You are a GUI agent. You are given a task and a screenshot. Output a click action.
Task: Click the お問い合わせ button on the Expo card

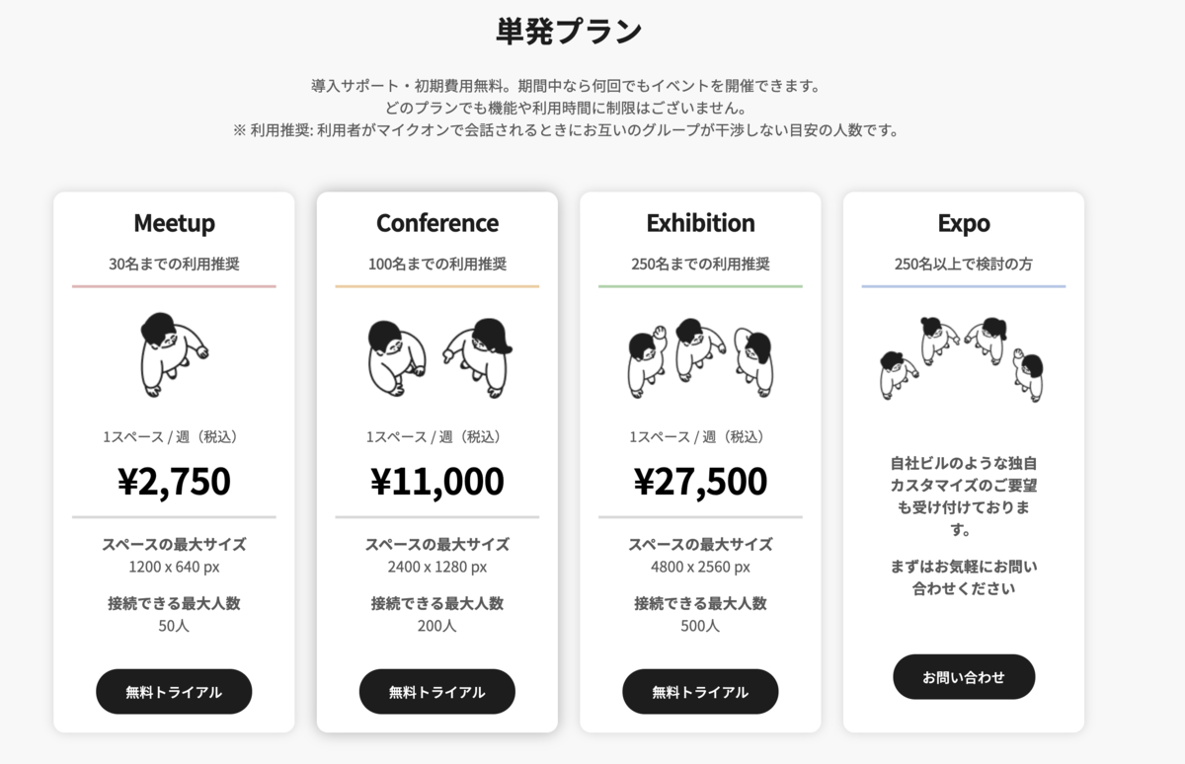pos(964,676)
